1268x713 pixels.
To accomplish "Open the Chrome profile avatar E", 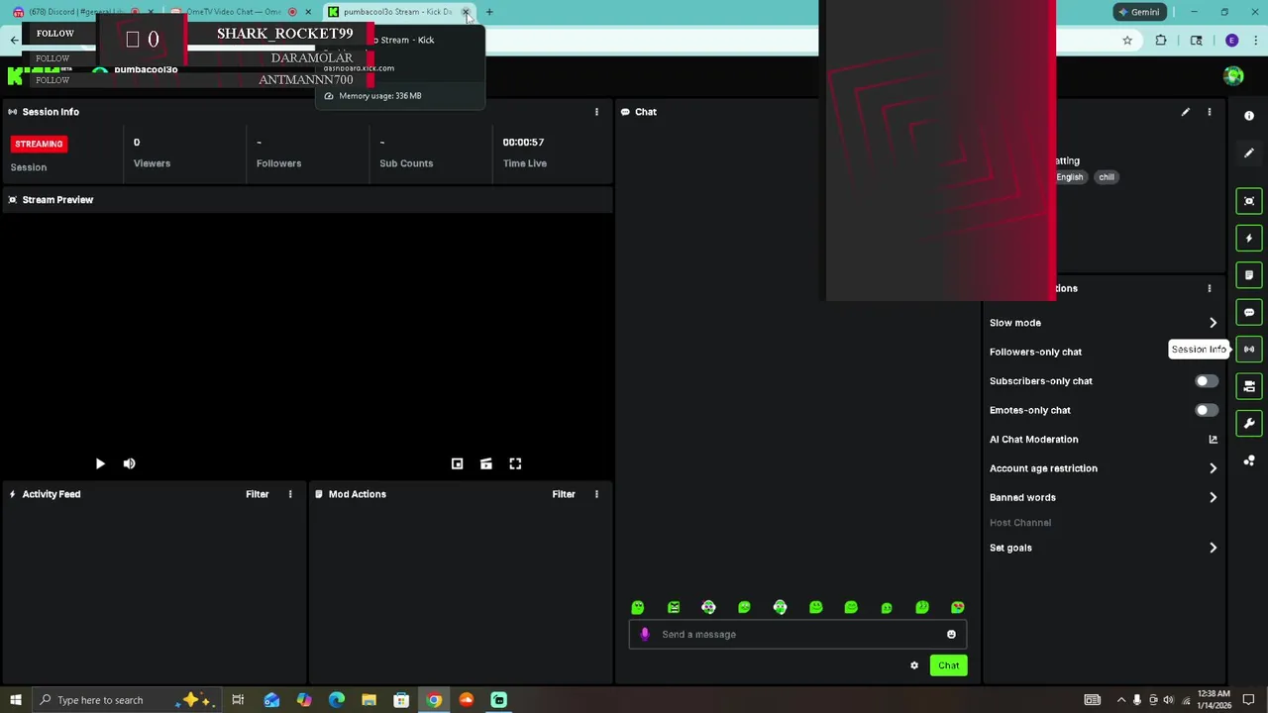I will point(1231,41).
